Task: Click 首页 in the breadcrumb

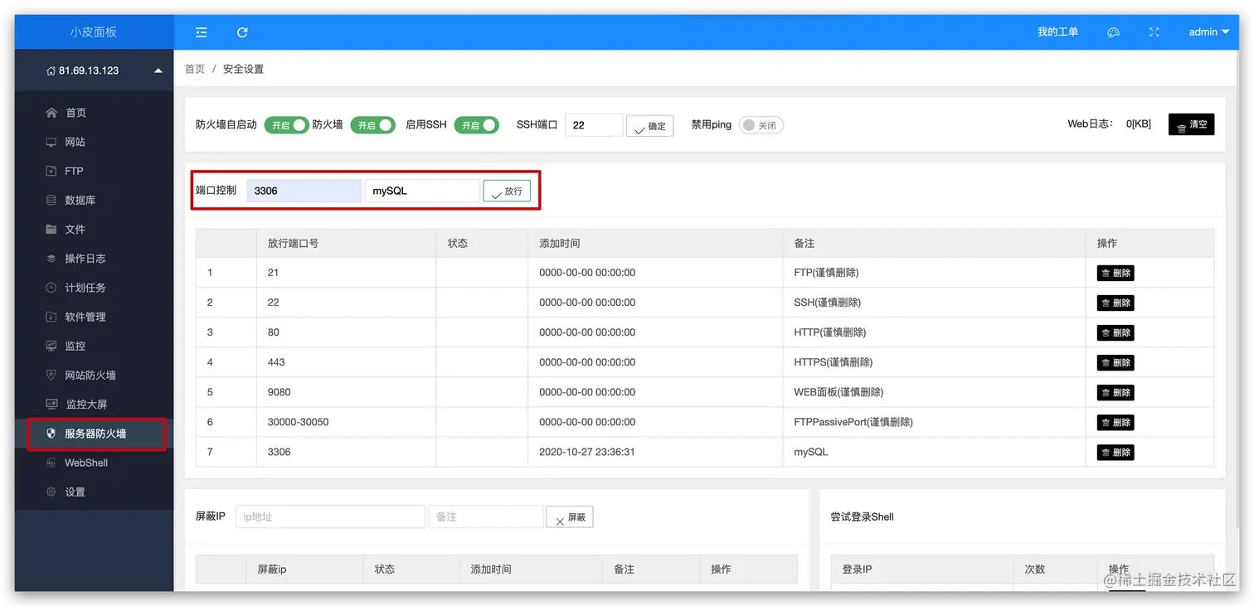Action: (x=195, y=69)
